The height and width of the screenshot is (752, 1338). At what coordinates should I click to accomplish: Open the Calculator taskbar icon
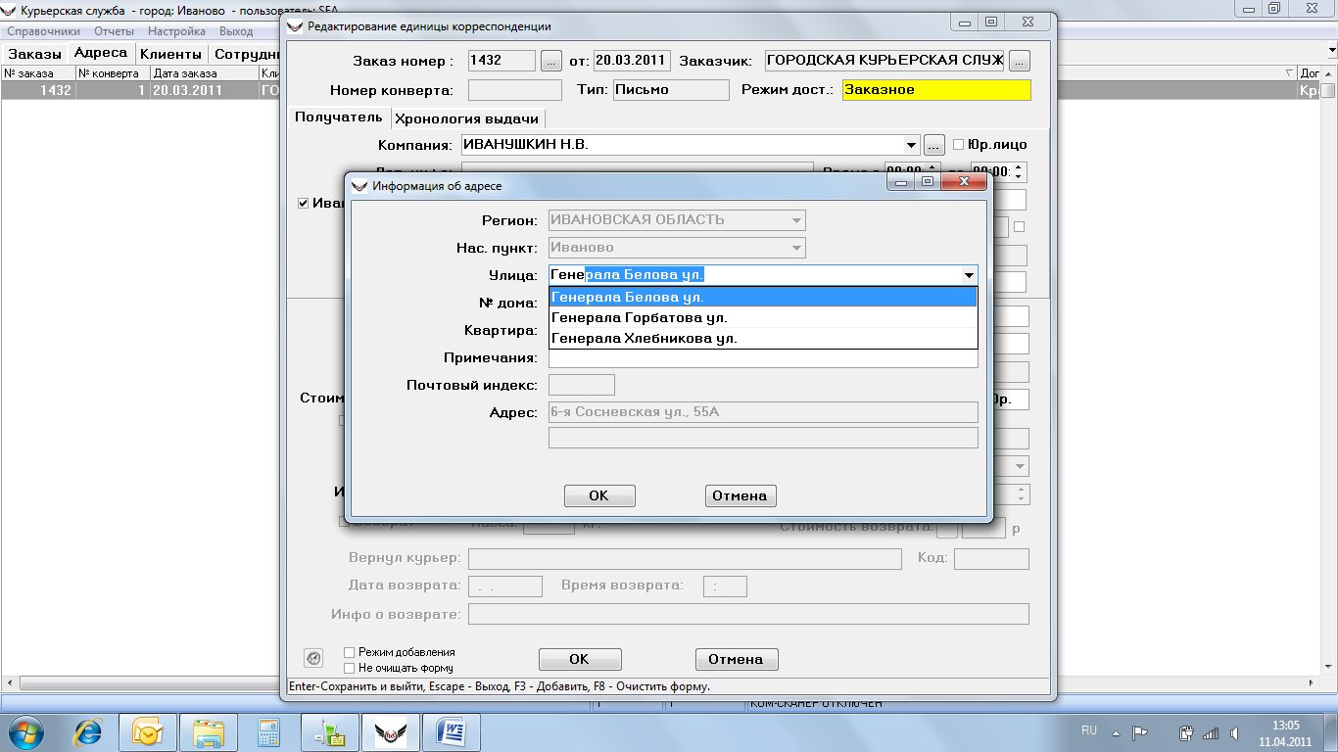pos(268,731)
